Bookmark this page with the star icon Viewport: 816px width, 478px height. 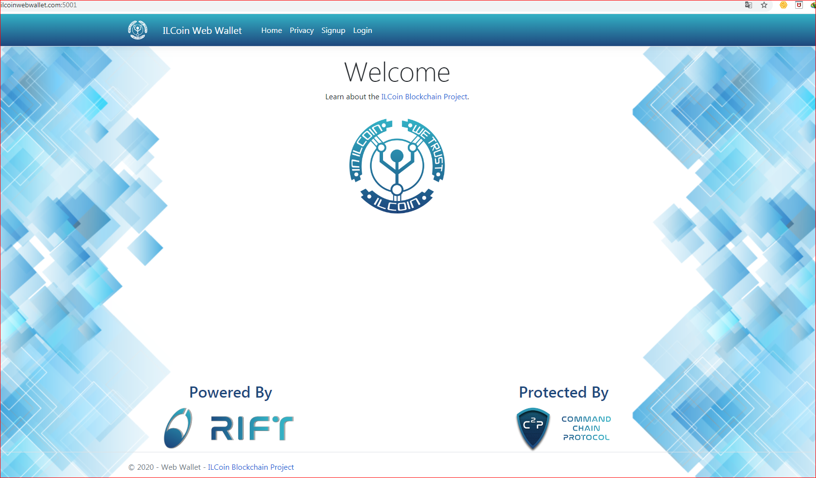point(764,5)
